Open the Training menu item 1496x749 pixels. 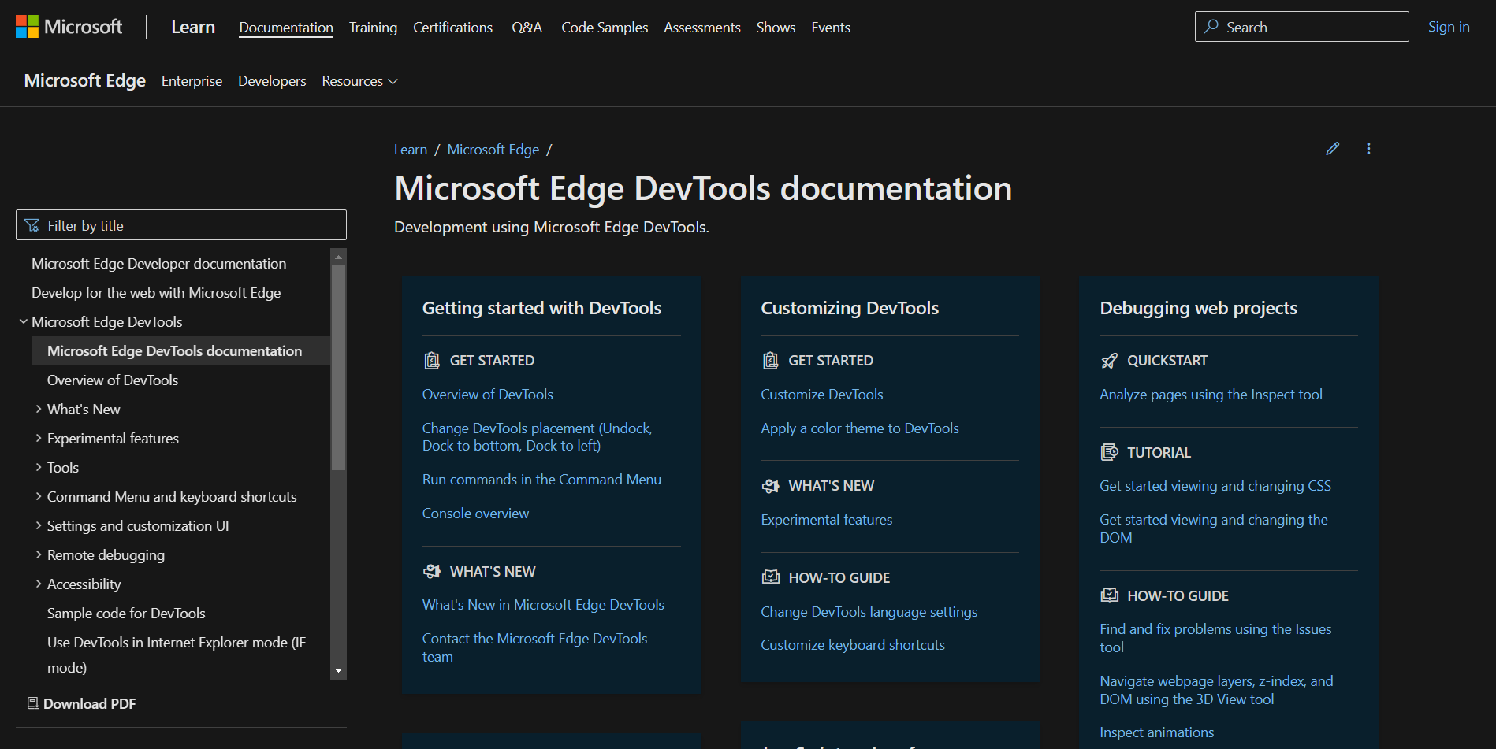point(373,27)
